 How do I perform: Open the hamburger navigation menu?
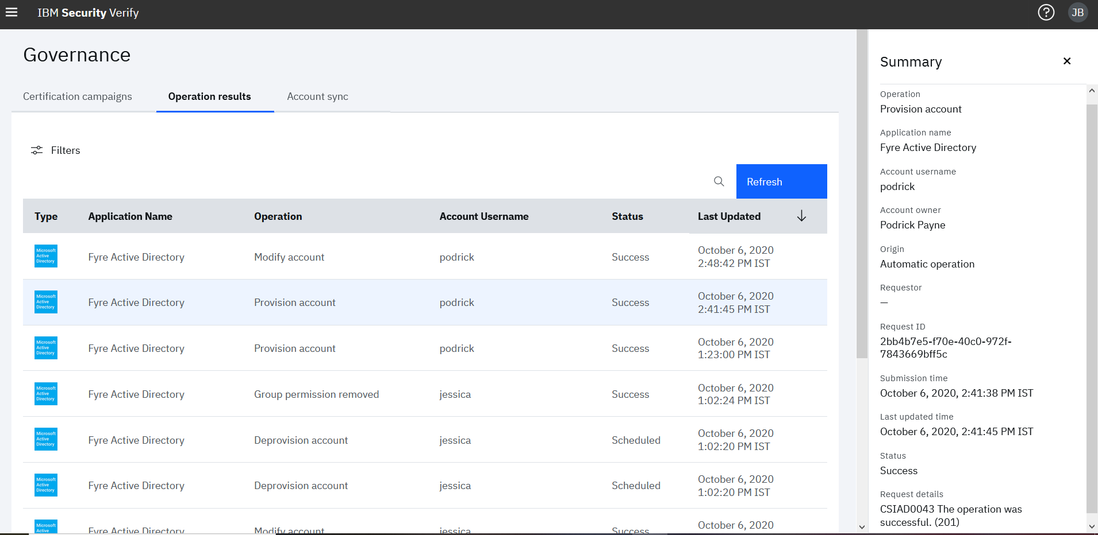(x=11, y=12)
